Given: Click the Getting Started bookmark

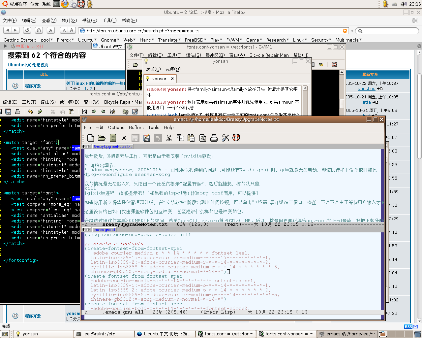Looking at the screenshot, I should (x=20, y=40).
